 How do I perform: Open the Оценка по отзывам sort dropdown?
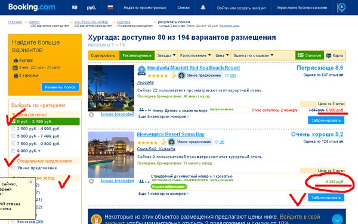253,55
